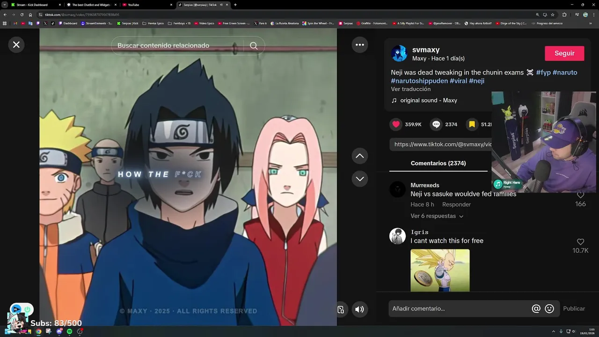Open the 'Serpias | Kick' bookmark
The height and width of the screenshot is (337, 599).
click(x=128, y=23)
